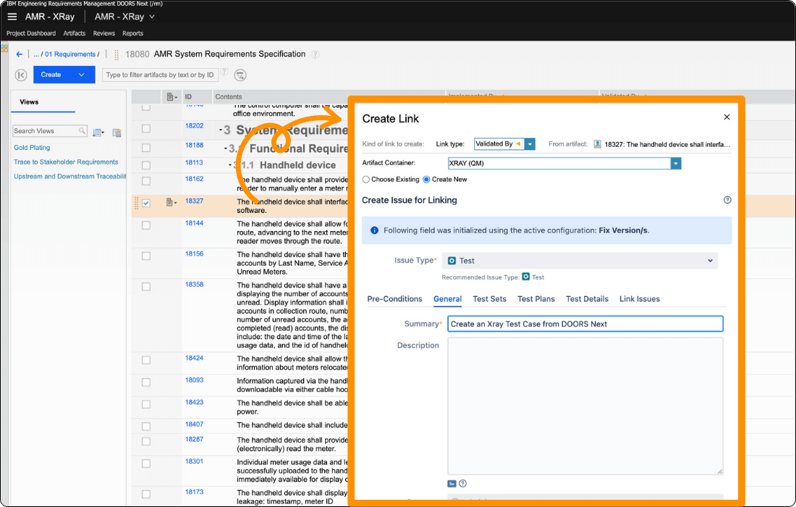Image resolution: width=796 pixels, height=507 pixels.
Task: Click the module help icon after title
Action: click(316, 54)
